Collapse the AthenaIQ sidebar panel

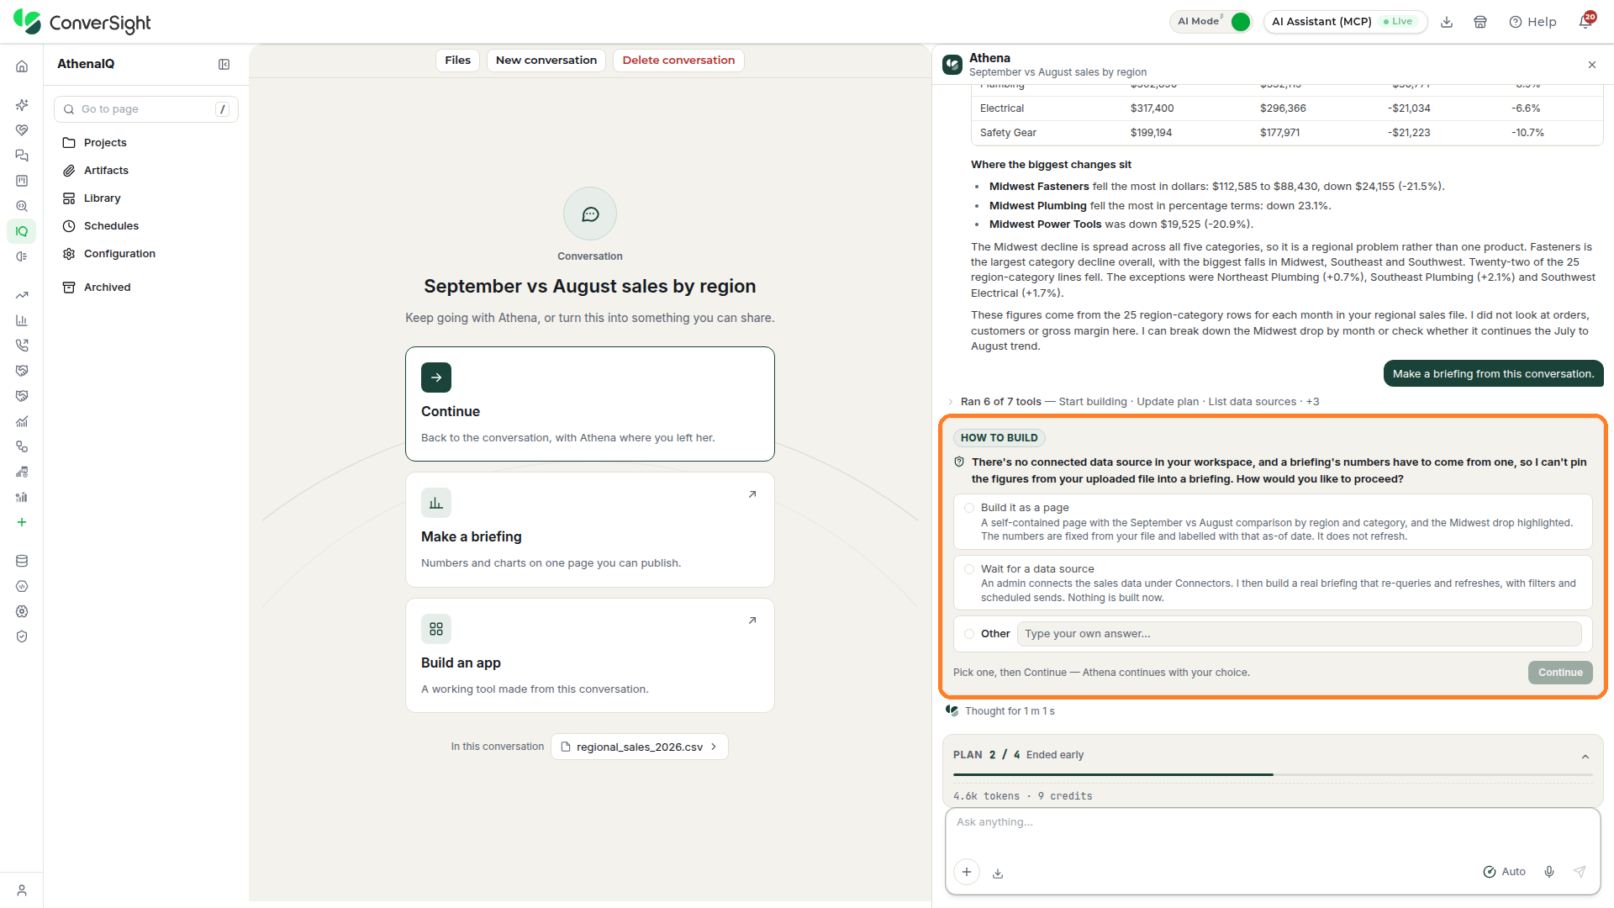[224, 65]
